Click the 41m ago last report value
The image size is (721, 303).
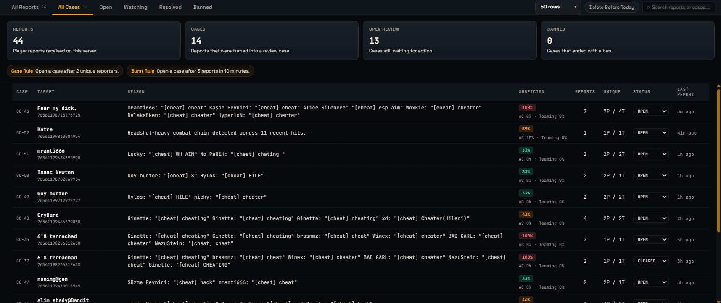click(x=687, y=133)
